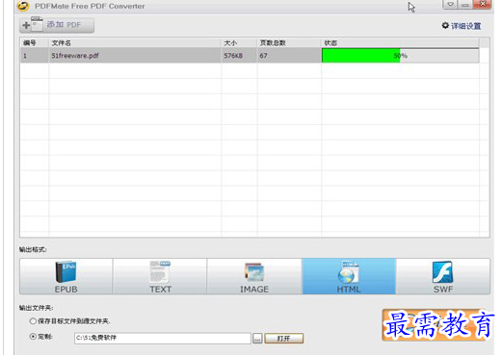Click the Open (打开) folder button
This screenshot has width=503, height=355.
[x=284, y=339]
